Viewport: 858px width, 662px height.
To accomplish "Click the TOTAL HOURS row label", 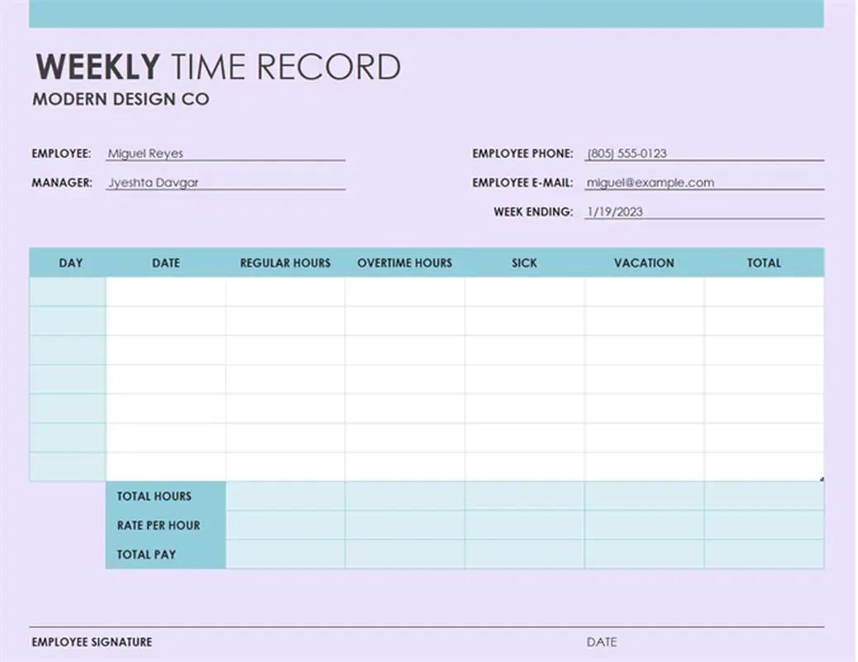I will point(154,496).
